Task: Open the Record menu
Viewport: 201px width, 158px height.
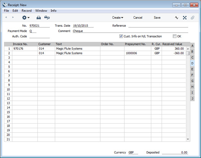Action: [26, 11]
